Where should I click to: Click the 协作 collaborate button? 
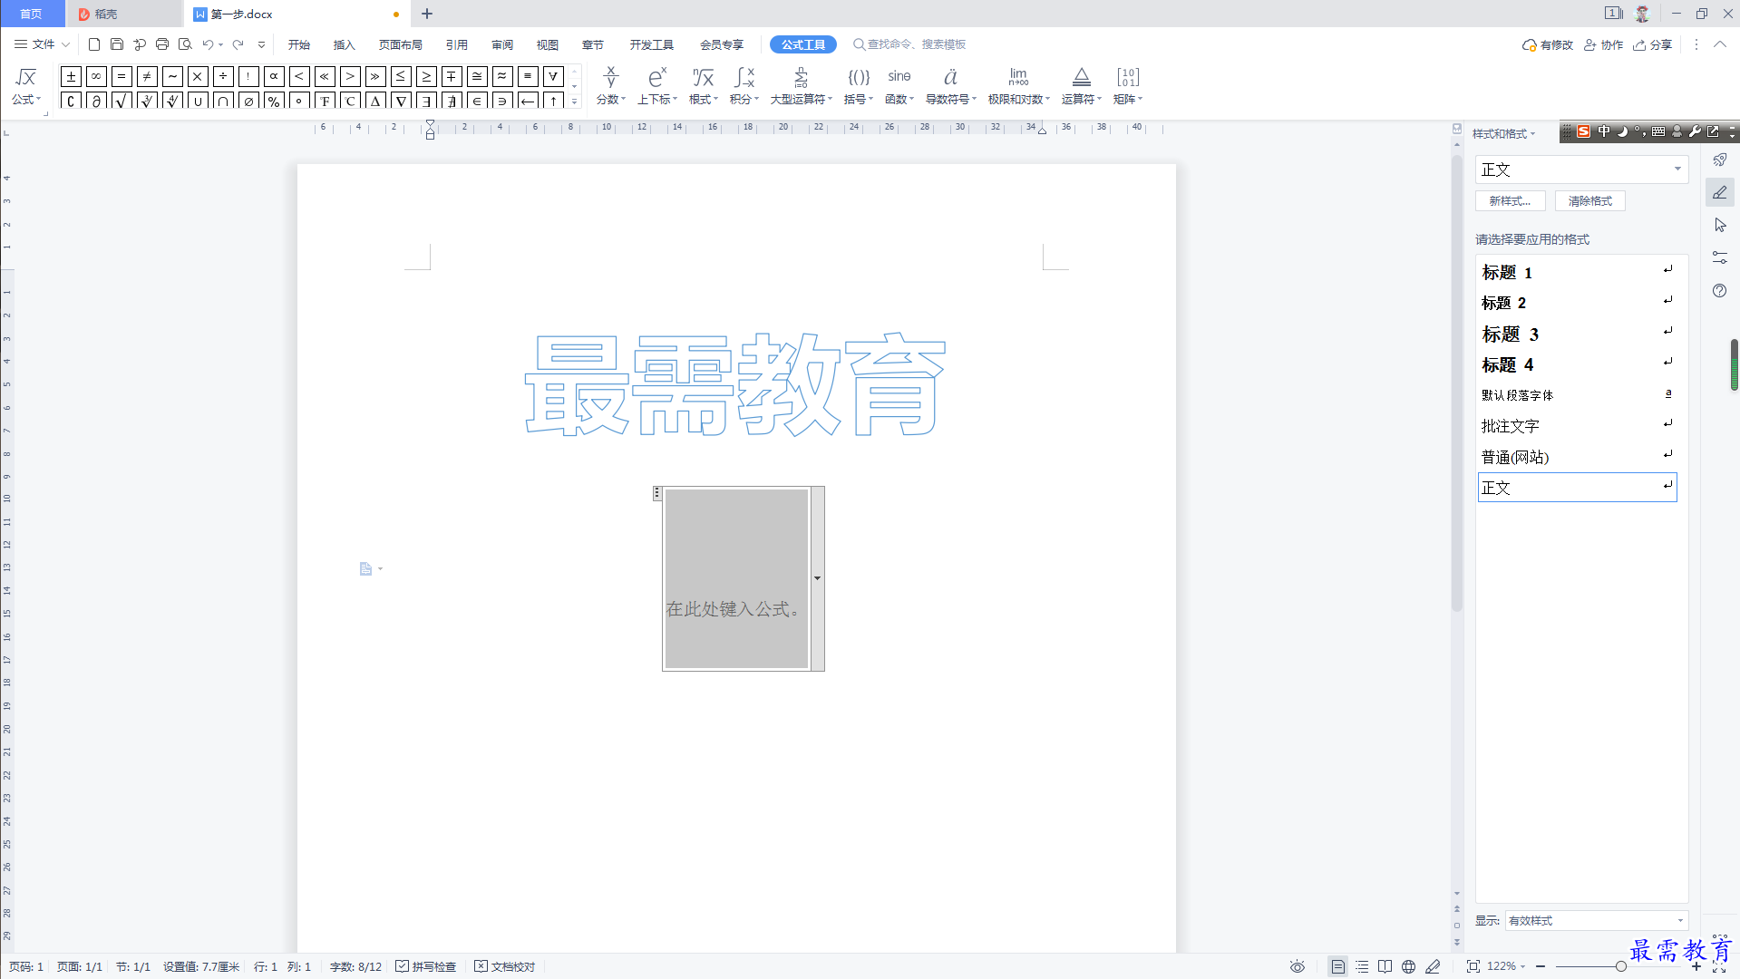pyautogui.click(x=1603, y=44)
